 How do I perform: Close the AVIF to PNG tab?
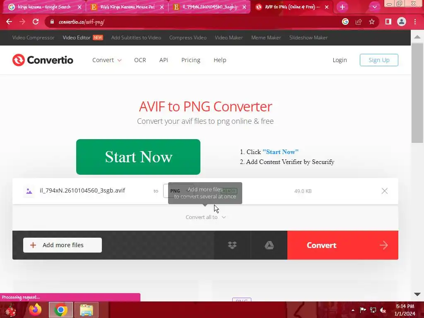point(327,7)
